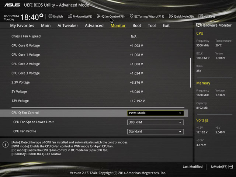The image size is (236, 177).
Task: Click the 05/13/2014 date
Action: coord(11,16)
